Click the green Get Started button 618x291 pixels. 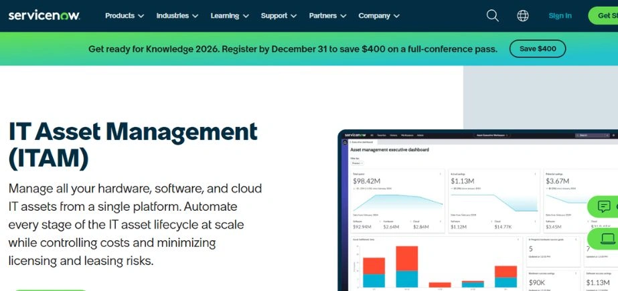(603, 16)
